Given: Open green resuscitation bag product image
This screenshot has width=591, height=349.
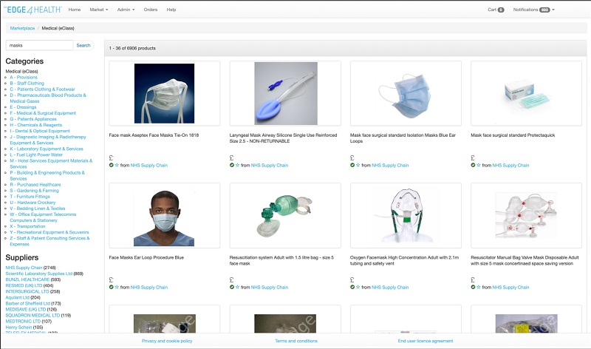Looking at the screenshot, I should (285, 215).
